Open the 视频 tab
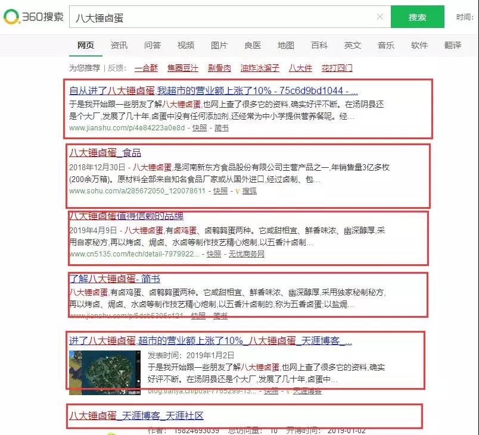The width and height of the screenshot is (479, 435). coord(186,45)
